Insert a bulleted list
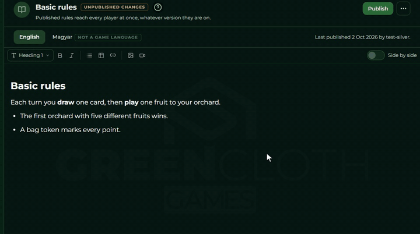Viewport: 420px width, 234px height. click(x=89, y=55)
